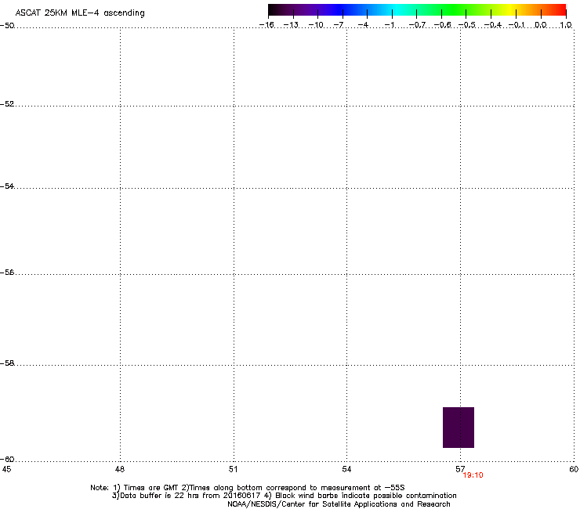The height and width of the screenshot is (509, 580).
Task: Click the color scale bar legend
Action: [417, 10]
